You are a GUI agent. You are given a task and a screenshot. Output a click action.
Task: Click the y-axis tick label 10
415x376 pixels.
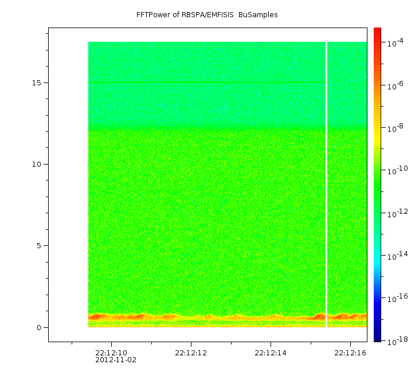coord(36,164)
